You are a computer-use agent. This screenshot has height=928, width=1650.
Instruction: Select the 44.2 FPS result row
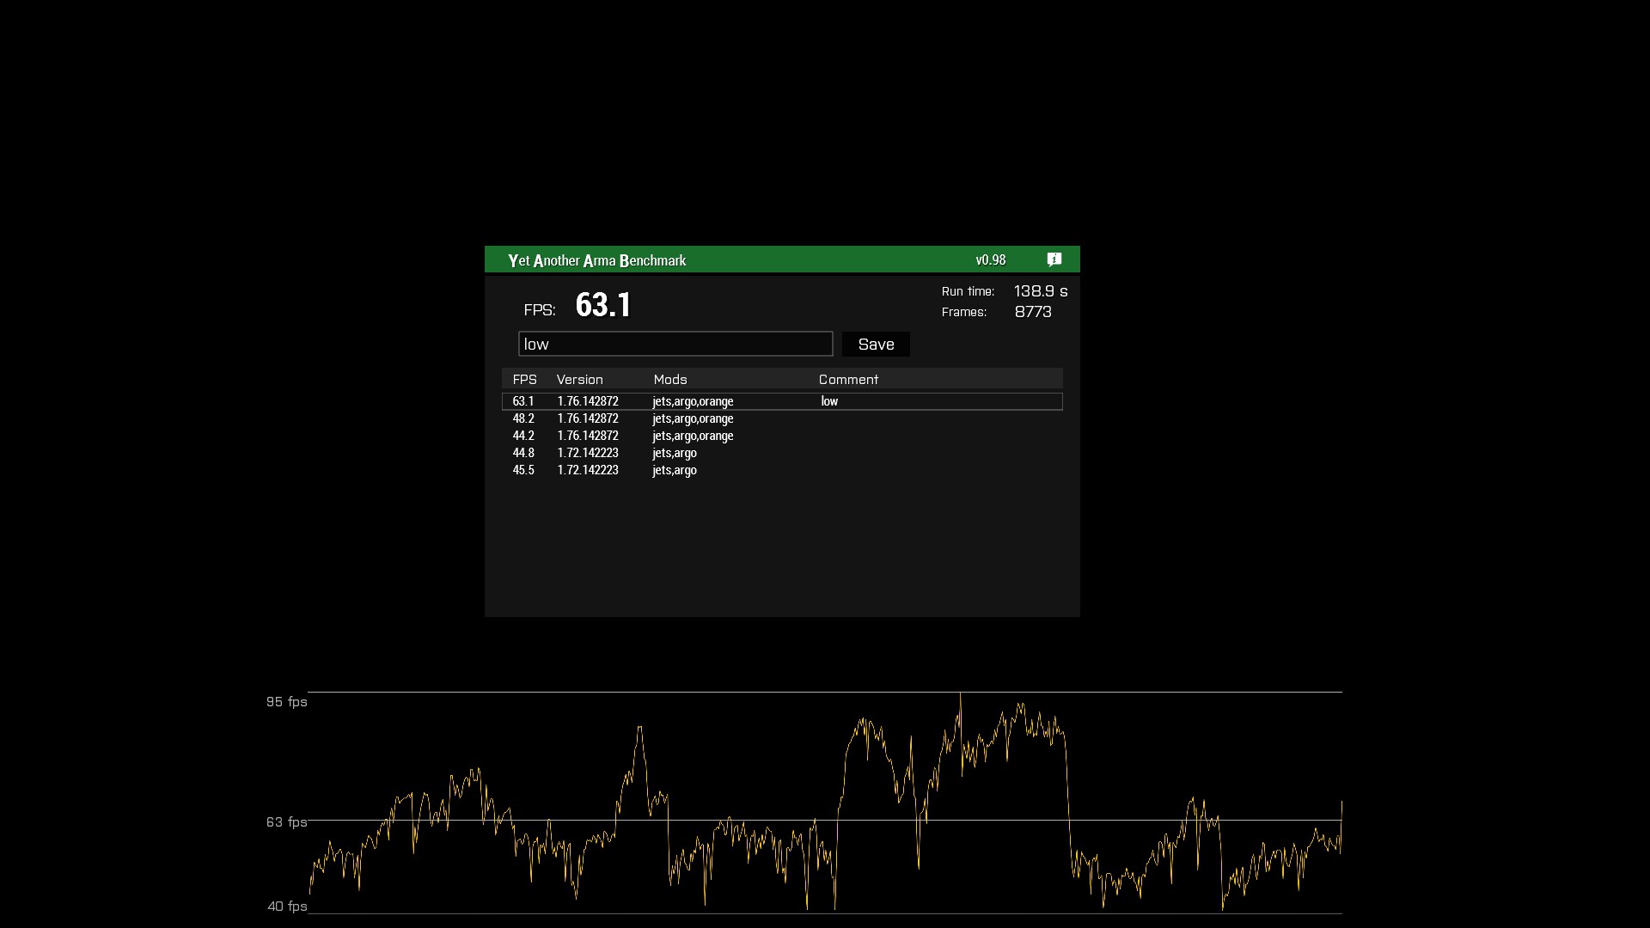coord(781,436)
